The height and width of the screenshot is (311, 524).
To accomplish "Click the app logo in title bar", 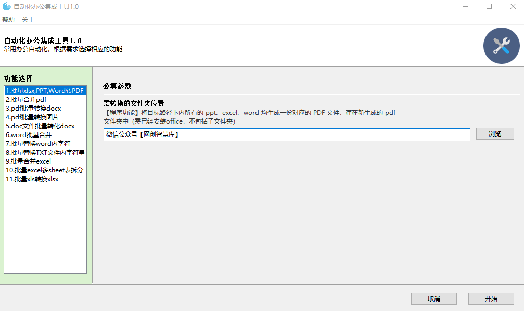I will tap(6, 6).
